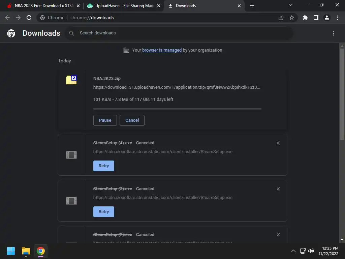Open the clock and date panel
The width and height of the screenshot is (345, 259).
328,251
